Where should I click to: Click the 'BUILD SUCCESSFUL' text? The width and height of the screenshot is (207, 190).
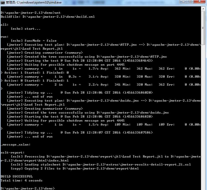pos(17,177)
